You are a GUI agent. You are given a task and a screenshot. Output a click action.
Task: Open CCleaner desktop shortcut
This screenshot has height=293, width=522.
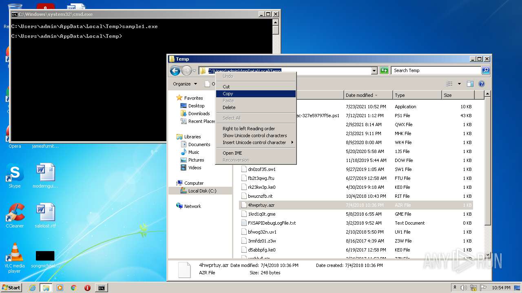[15, 216]
